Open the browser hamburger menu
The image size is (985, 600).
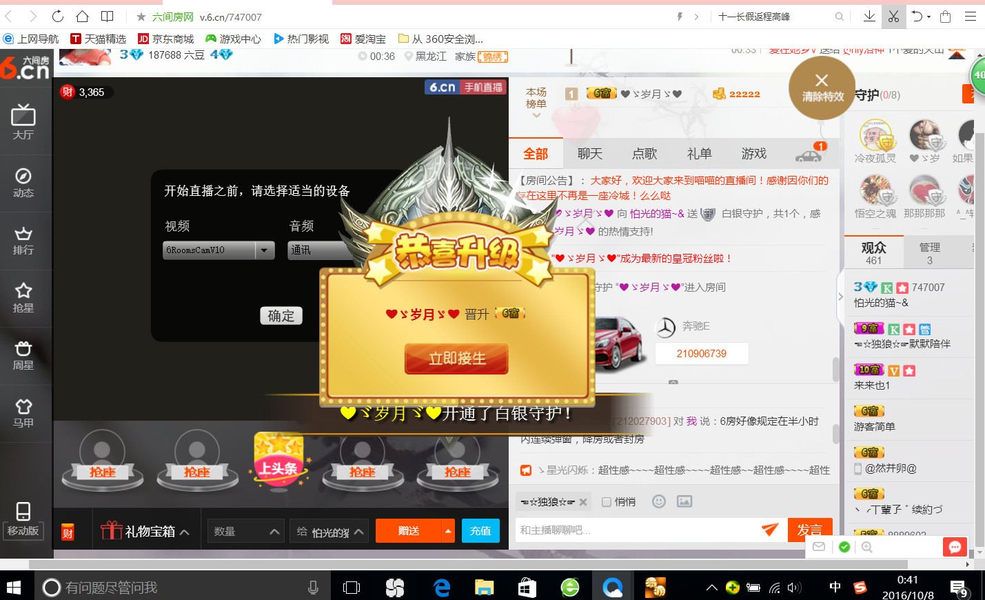pyautogui.click(x=971, y=16)
